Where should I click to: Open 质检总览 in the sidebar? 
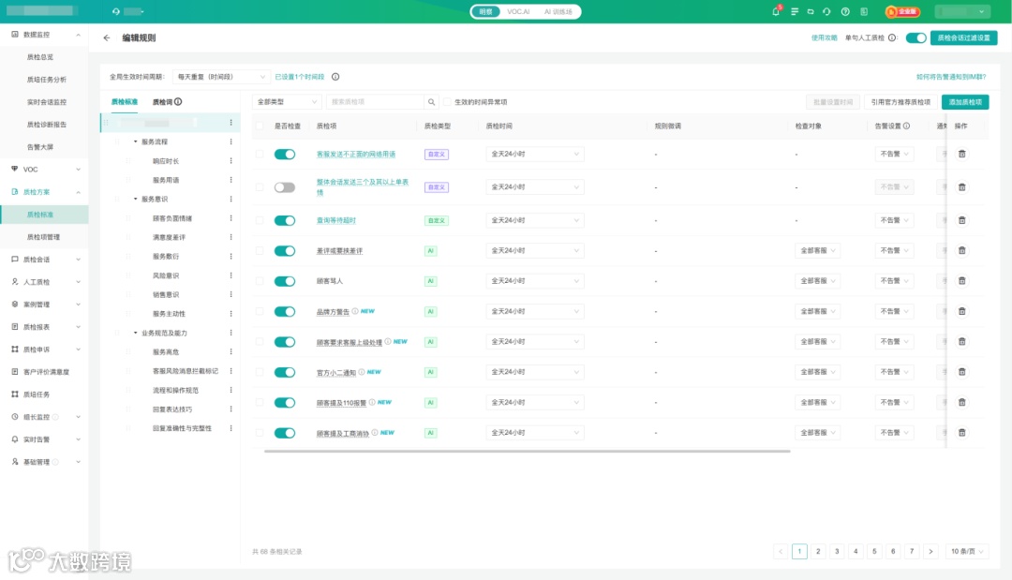click(x=40, y=57)
